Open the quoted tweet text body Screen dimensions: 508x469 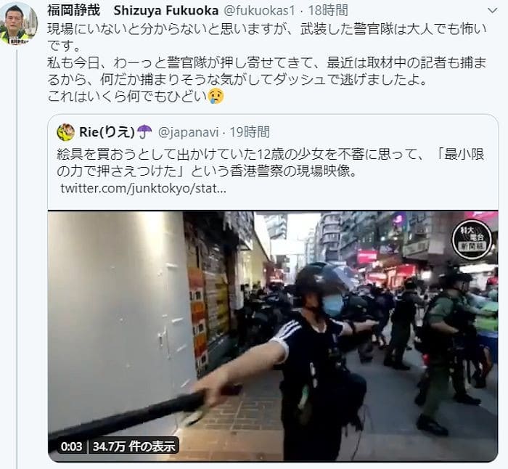click(270, 163)
